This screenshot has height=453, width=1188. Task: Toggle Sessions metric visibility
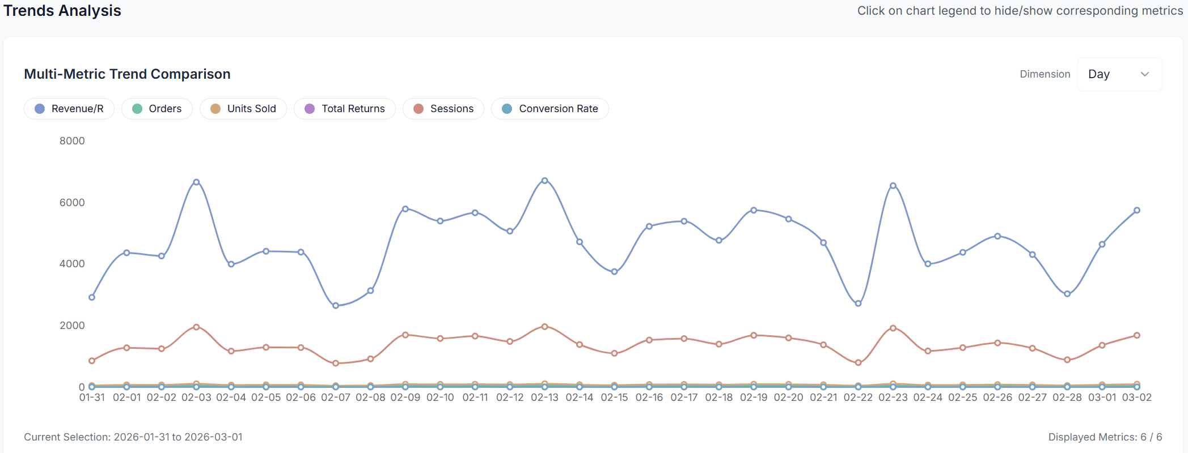pyautogui.click(x=443, y=109)
